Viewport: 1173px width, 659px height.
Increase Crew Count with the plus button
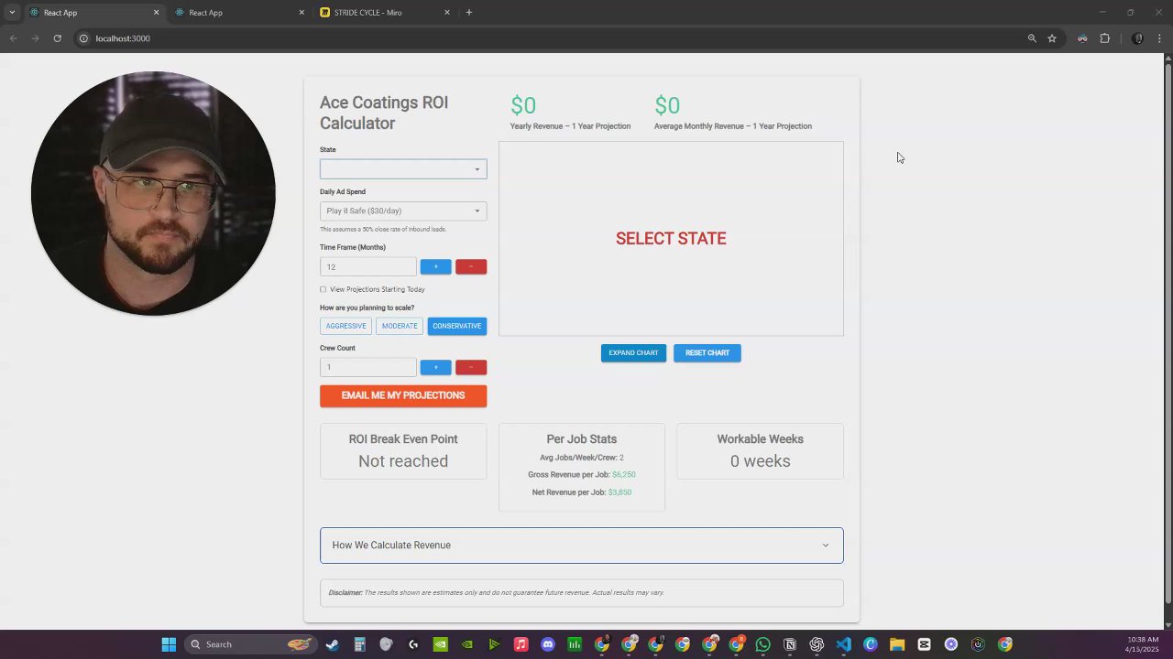[x=435, y=368]
